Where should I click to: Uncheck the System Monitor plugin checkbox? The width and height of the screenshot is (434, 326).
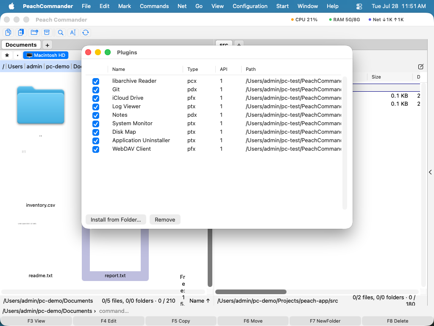96,124
